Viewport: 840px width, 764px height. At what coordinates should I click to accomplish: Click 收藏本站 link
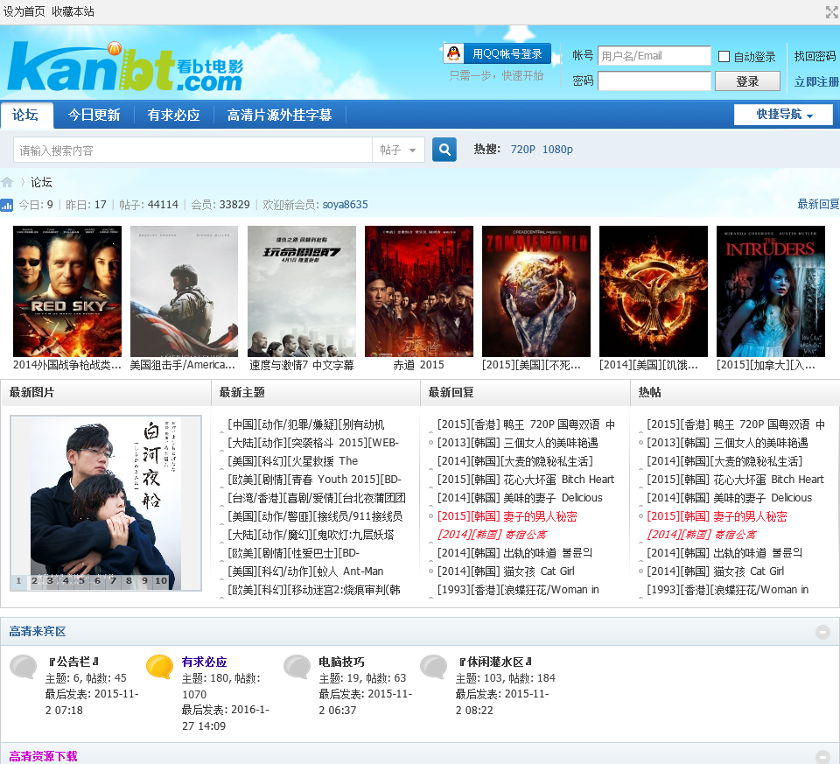click(x=73, y=11)
